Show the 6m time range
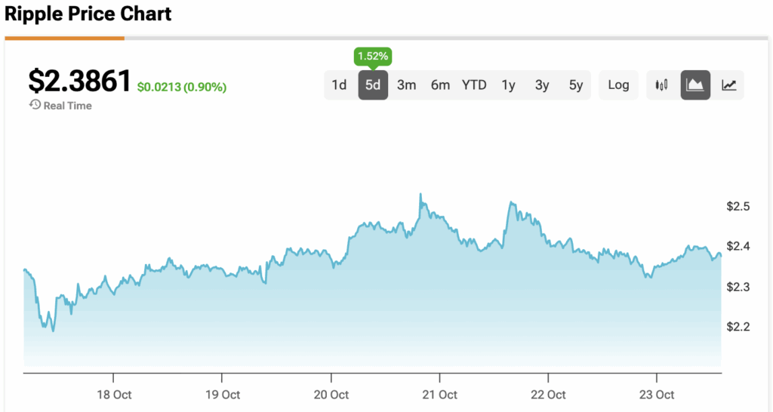773x412 pixels. (x=440, y=85)
